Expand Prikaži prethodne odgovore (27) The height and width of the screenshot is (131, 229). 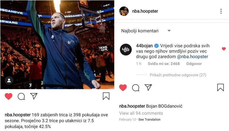[178, 75]
